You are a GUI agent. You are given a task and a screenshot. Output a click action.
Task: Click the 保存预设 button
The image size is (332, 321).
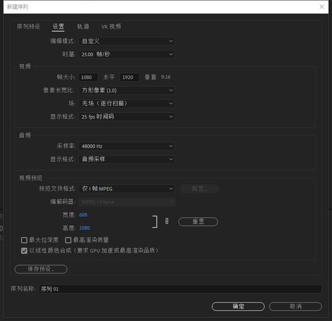coord(41,269)
